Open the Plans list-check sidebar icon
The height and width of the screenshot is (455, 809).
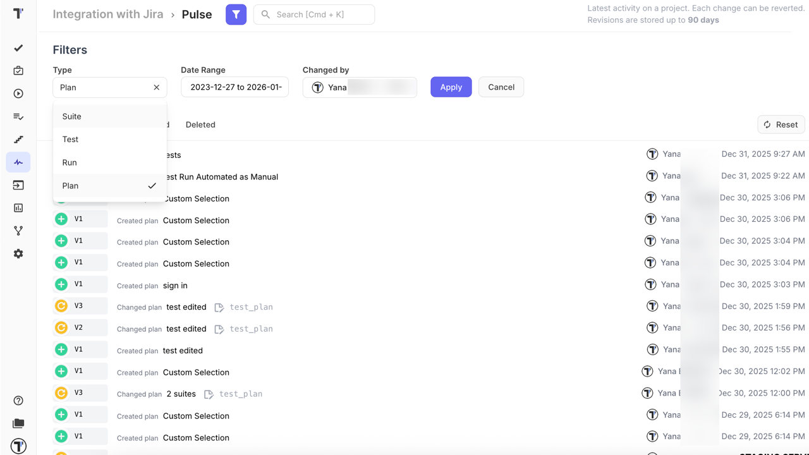tap(18, 116)
